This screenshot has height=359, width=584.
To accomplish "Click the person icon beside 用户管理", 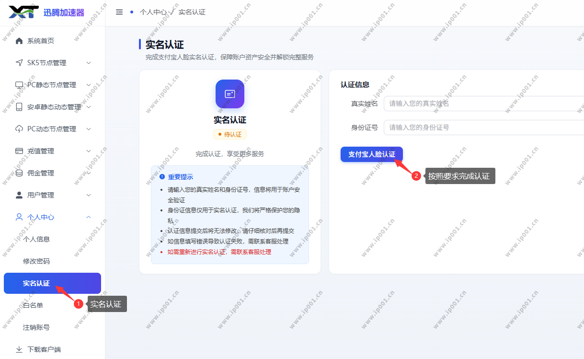I will 19,195.
